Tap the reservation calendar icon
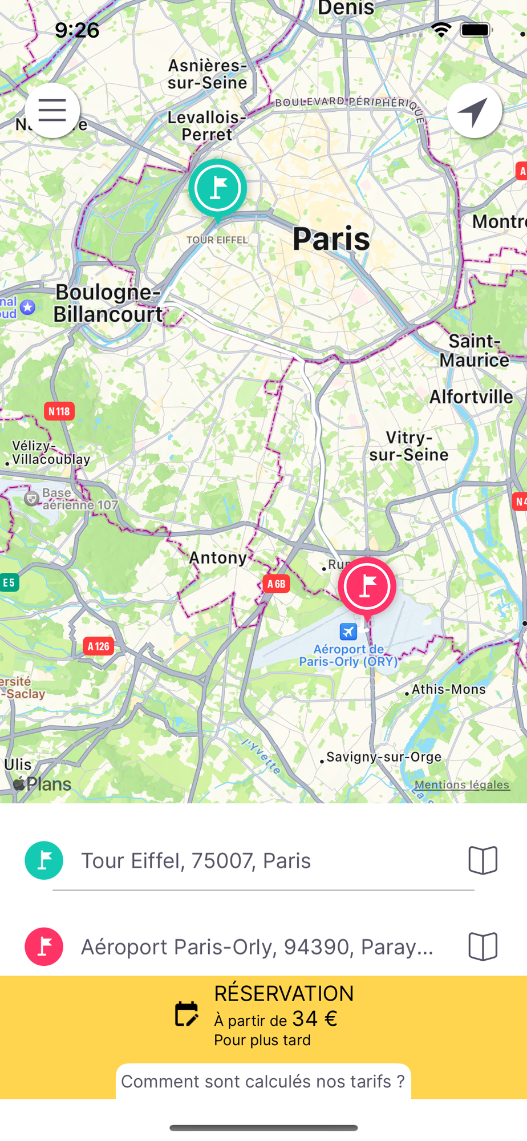 (x=186, y=1014)
